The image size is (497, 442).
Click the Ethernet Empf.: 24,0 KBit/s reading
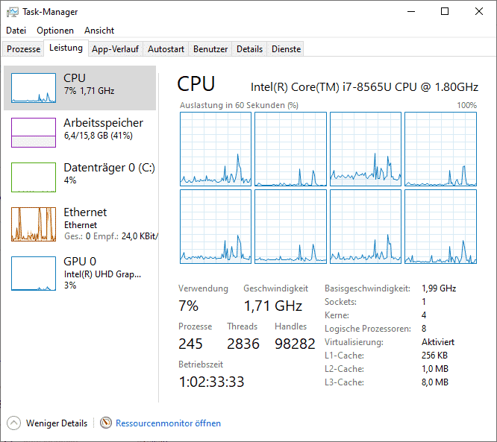point(125,236)
